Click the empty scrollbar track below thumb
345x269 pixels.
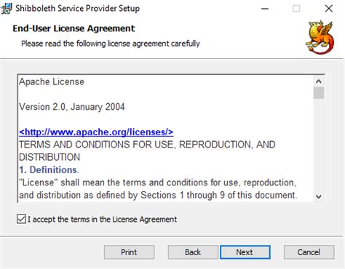[x=319, y=145]
